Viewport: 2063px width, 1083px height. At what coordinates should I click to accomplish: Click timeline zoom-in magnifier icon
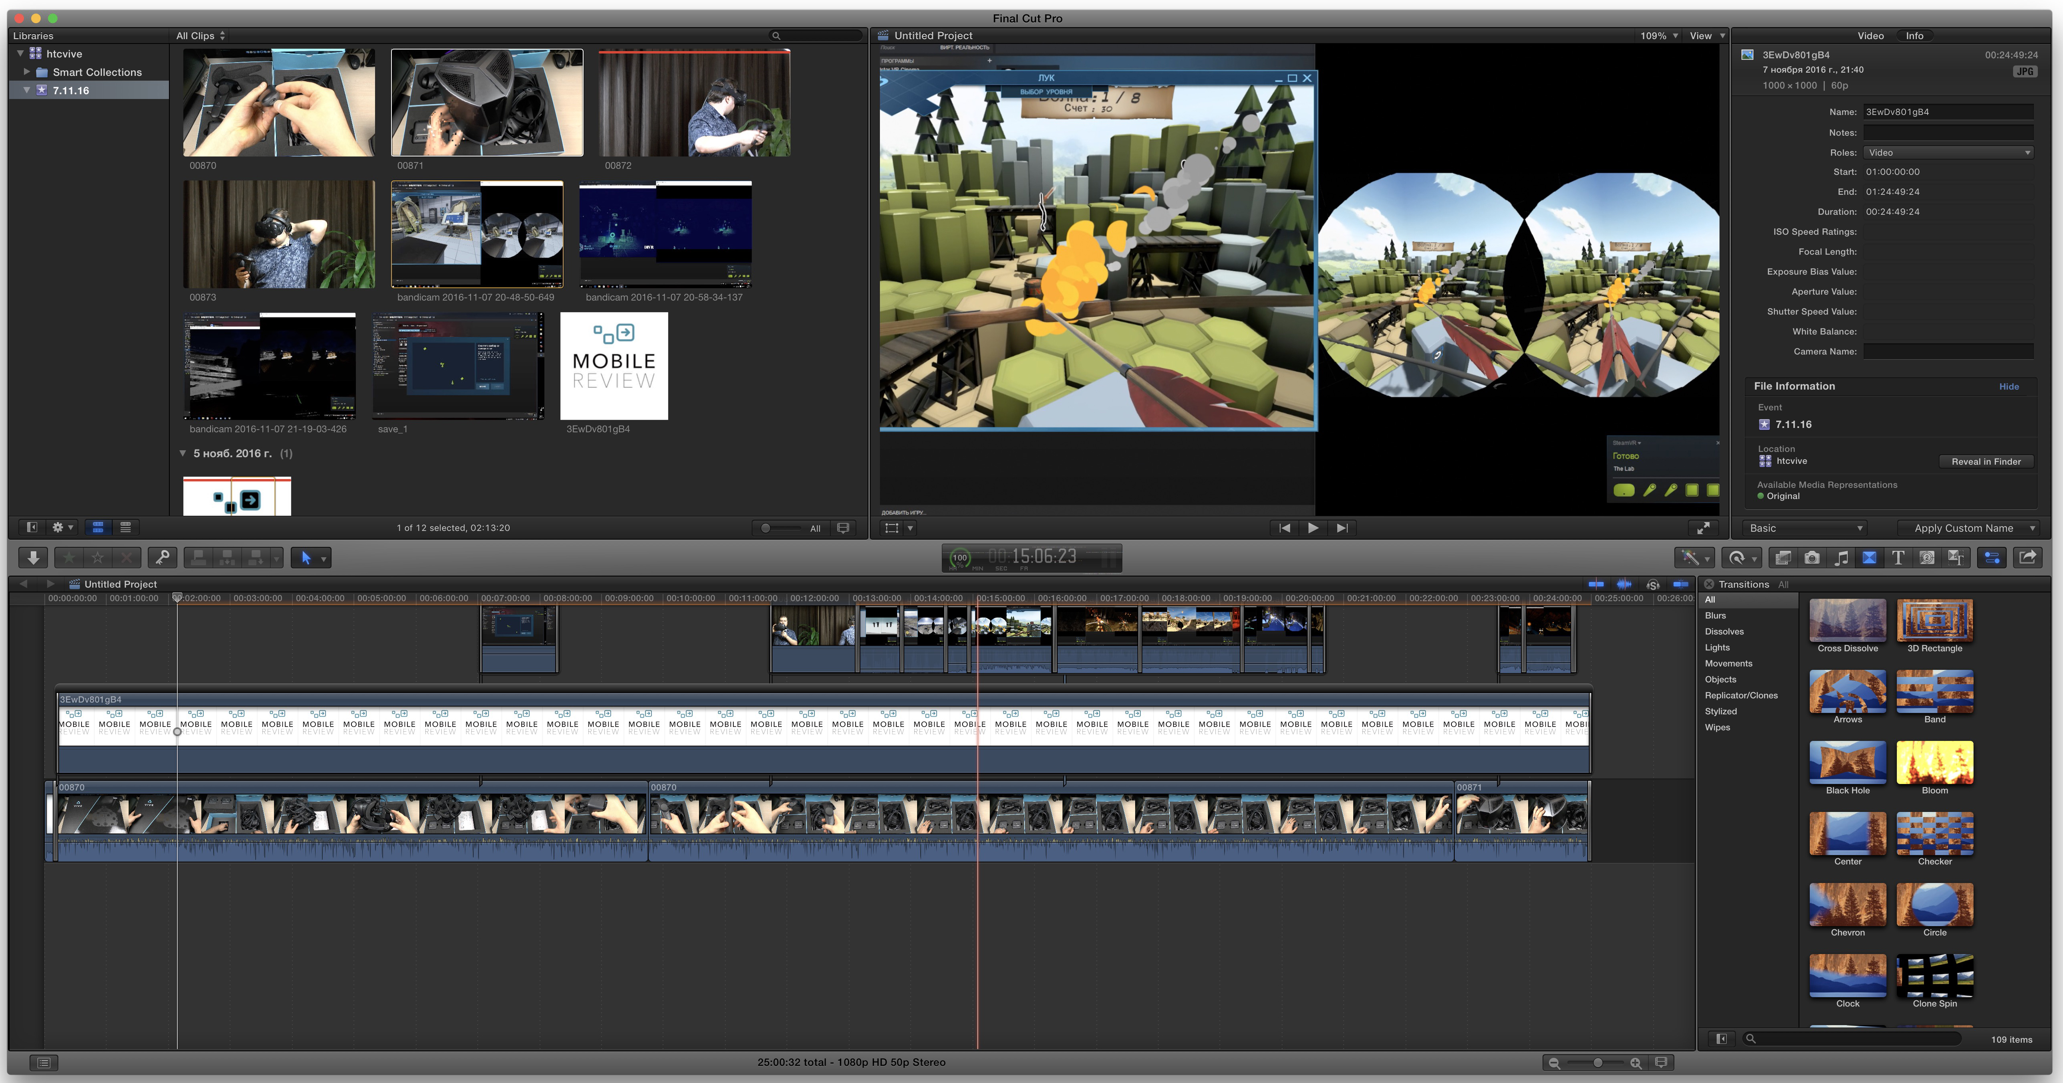[1635, 1062]
